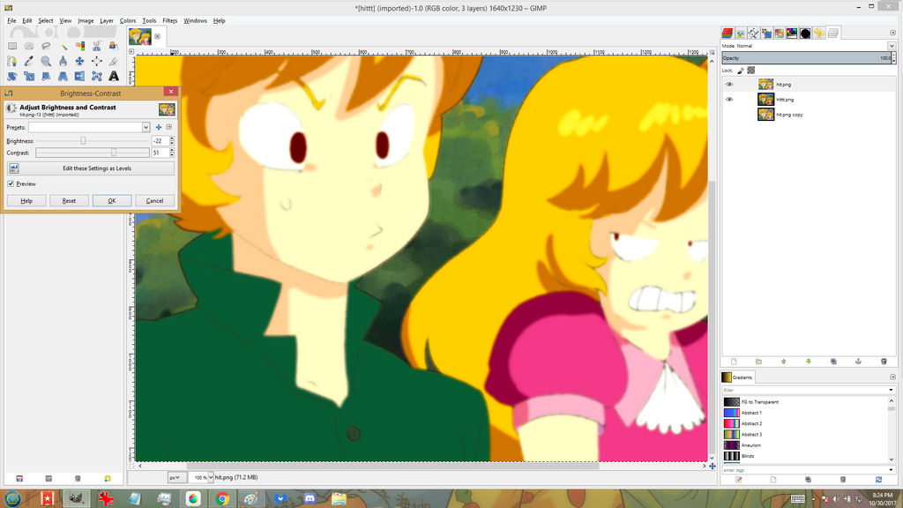The height and width of the screenshot is (508, 903).
Task: Click the Brightness slider handle
Action: [x=83, y=140]
